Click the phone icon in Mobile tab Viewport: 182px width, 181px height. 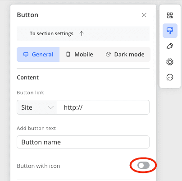click(68, 54)
